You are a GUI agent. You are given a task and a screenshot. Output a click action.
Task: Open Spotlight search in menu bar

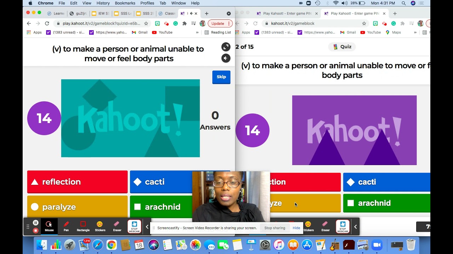[404, 3]
